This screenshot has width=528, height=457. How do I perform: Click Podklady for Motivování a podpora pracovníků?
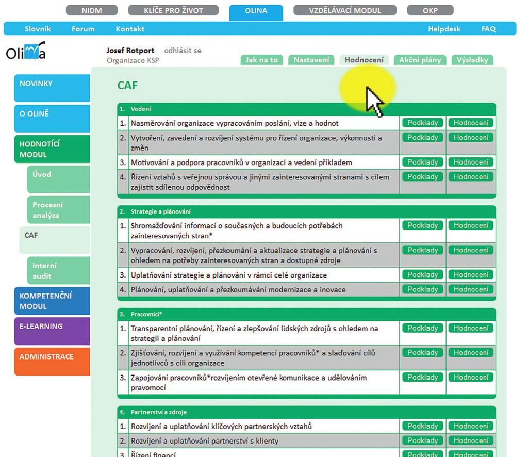point(423,162)
